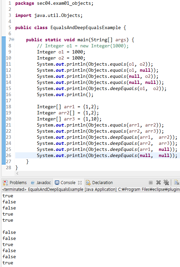
Task: Click the Objects.equals(o1, o2) statement
Action: point(95,64)
